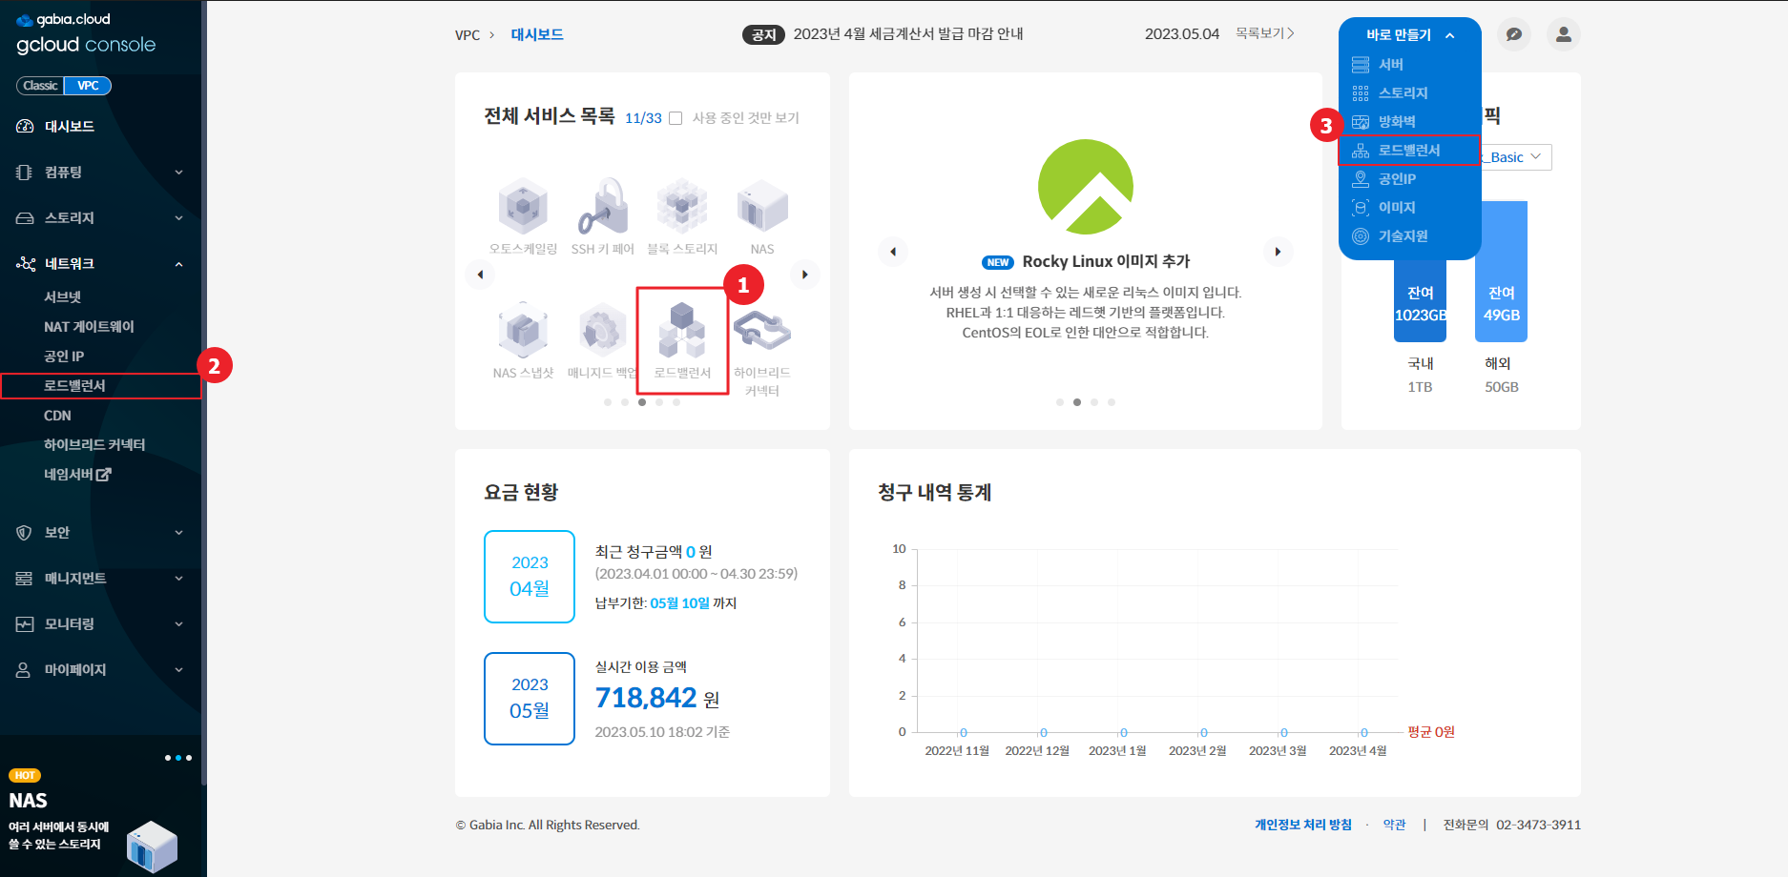1788x877 pixels.
Task: Click the chat support icon in header
Action: tap(1514, 34)
